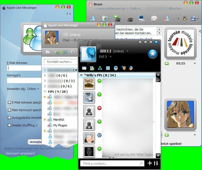Check the Mein Kennwort speichern box
The height and width of the screenshot is (170, 202).
[x=9, y=110]
